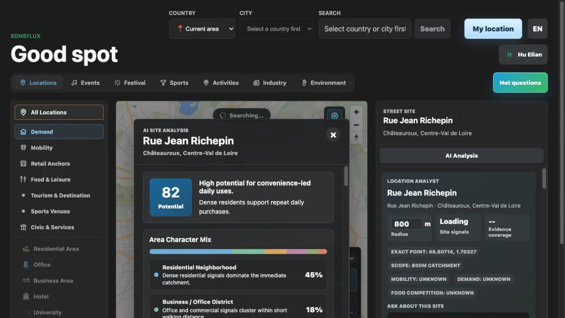Click the Scope: 800M Catchment chip
The image size is (565, 318).
(425, 265)
